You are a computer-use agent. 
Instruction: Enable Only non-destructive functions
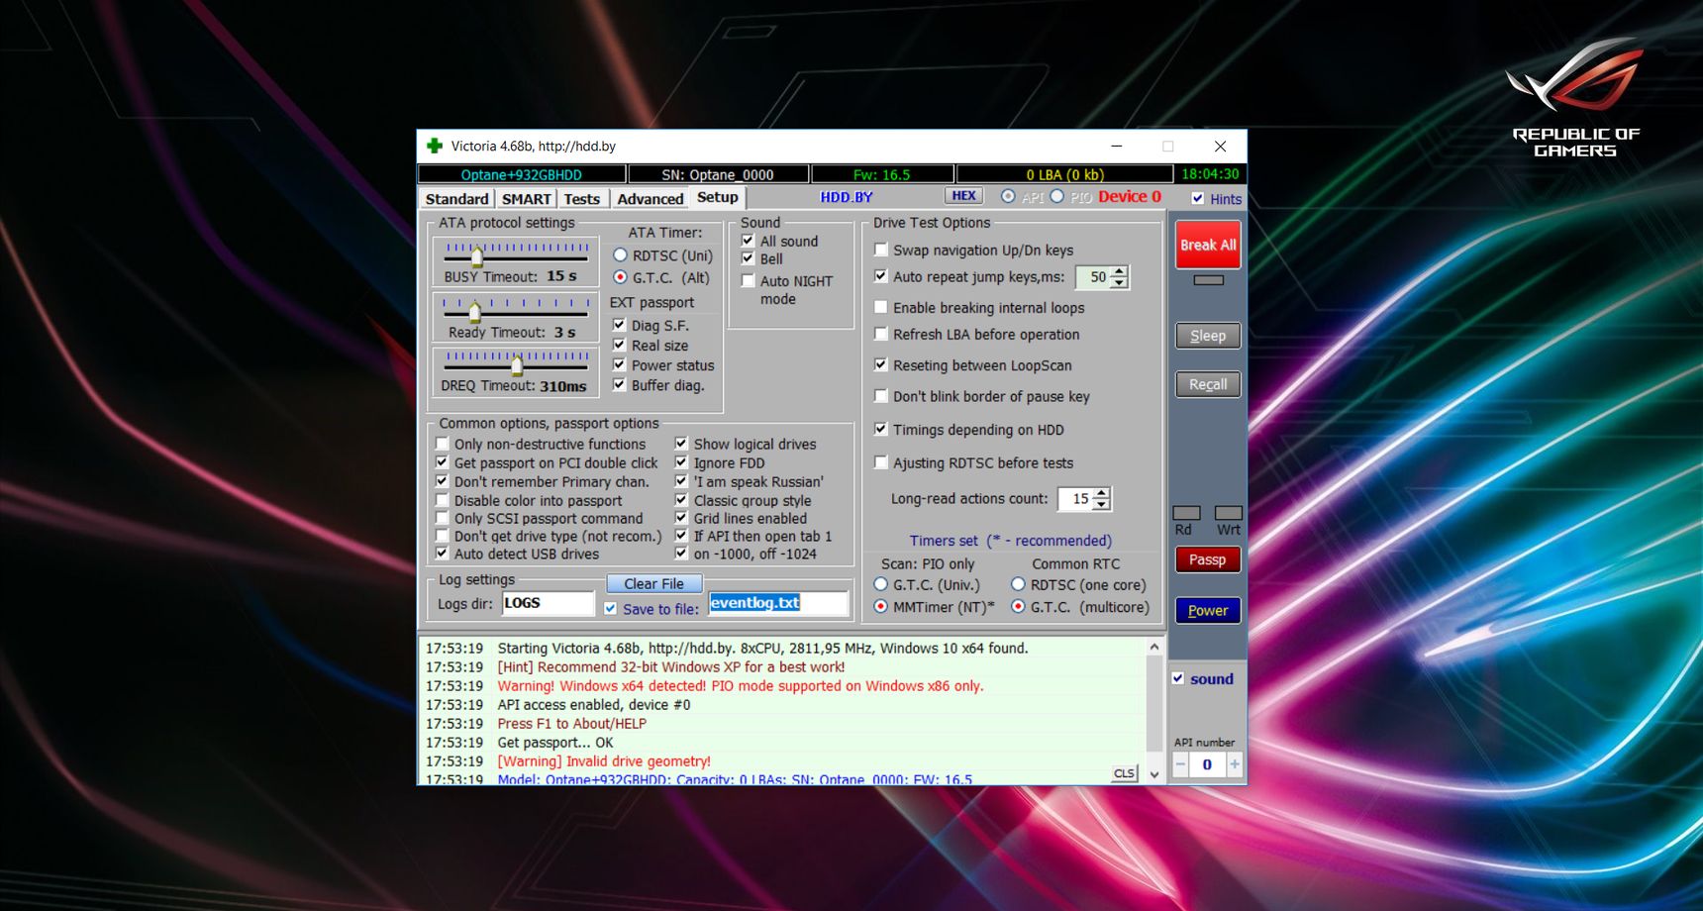(442, 444)
